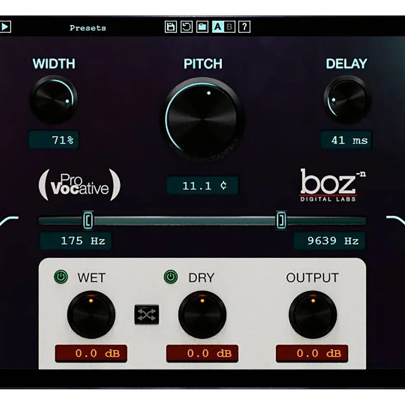The width and height of the screenshot is (405, 405).
Task: Click the 71% width value field
Action: [x=54, y=140]
